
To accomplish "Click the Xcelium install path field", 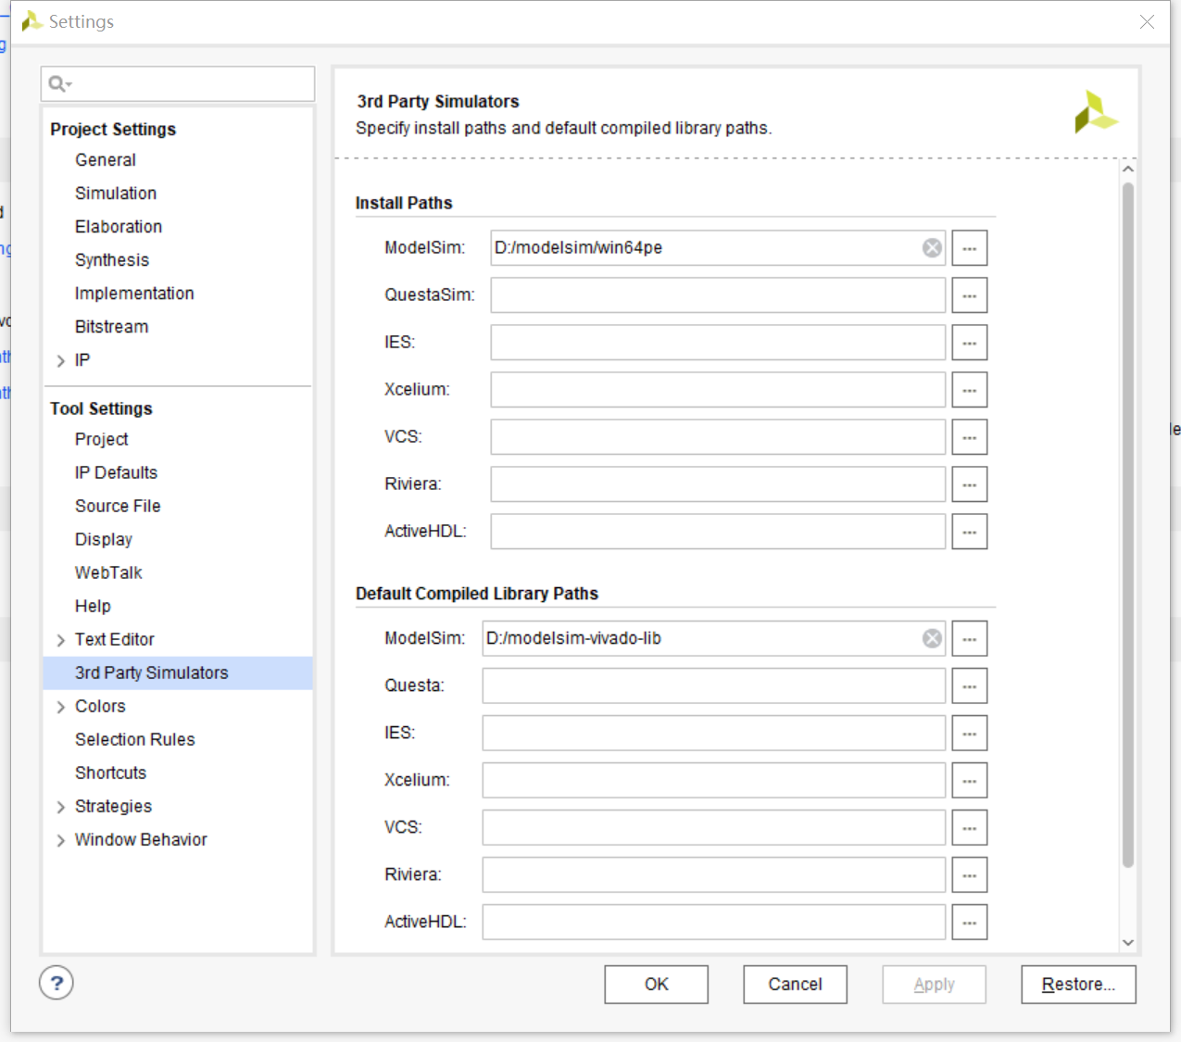I will (x=718, y=390).
